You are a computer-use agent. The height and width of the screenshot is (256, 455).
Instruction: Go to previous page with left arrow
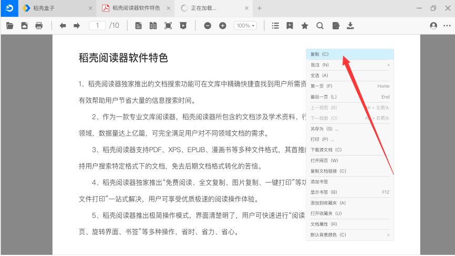coord(63,26)
